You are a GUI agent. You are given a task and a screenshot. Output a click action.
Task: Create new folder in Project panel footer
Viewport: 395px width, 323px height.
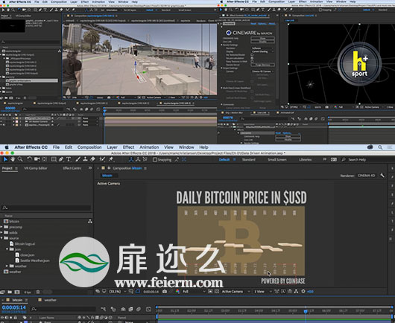[10, 292]
